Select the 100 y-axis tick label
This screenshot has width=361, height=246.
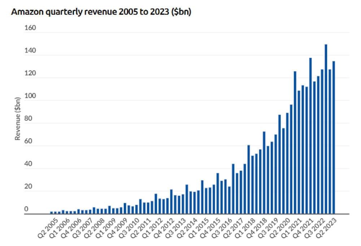30,96
